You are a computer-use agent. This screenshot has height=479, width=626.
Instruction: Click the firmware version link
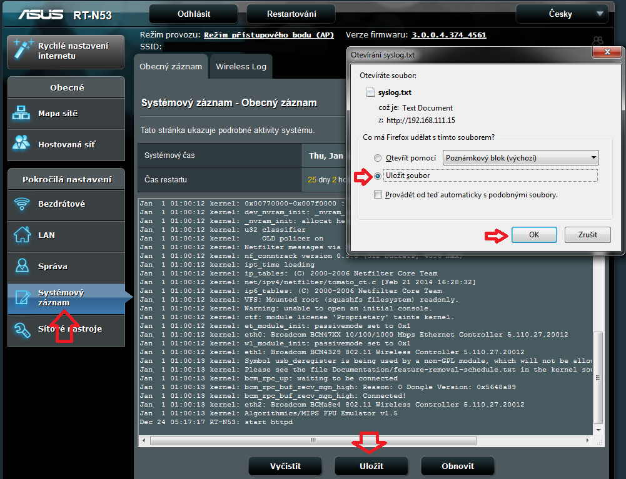(x=449, y=35)
